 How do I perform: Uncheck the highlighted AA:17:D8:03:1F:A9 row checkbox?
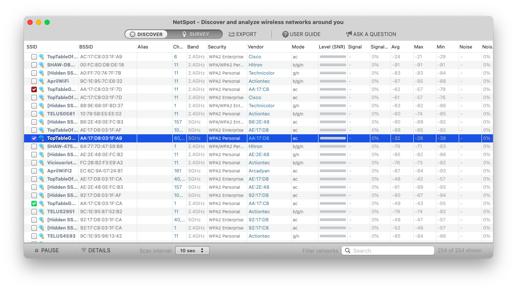point(34,138)
